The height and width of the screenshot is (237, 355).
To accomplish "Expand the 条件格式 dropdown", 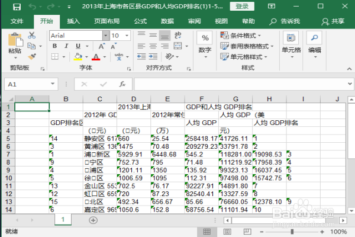I will 260,36.
